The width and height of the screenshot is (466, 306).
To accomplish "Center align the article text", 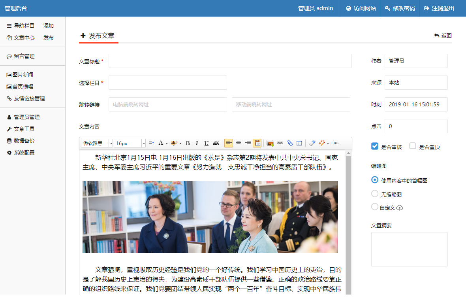I will [x=239, y=143].
